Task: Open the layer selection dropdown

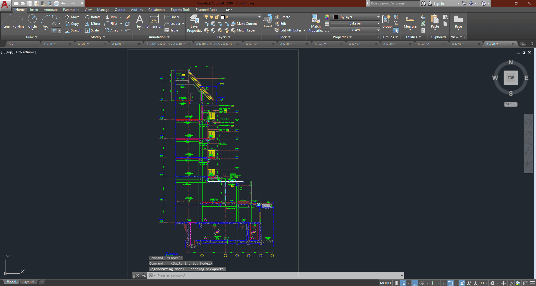Action: pyautogui.click(x=259, y=17)
